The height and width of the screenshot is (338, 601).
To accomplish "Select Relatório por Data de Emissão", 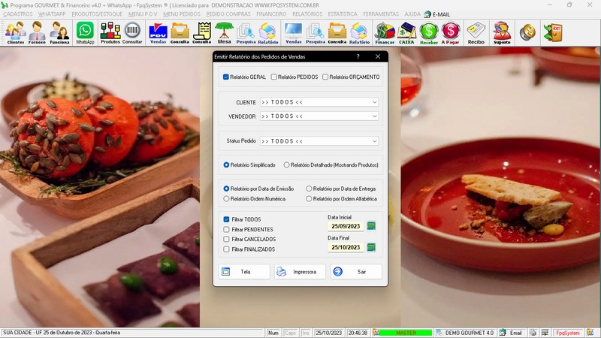I will (226, 189).
